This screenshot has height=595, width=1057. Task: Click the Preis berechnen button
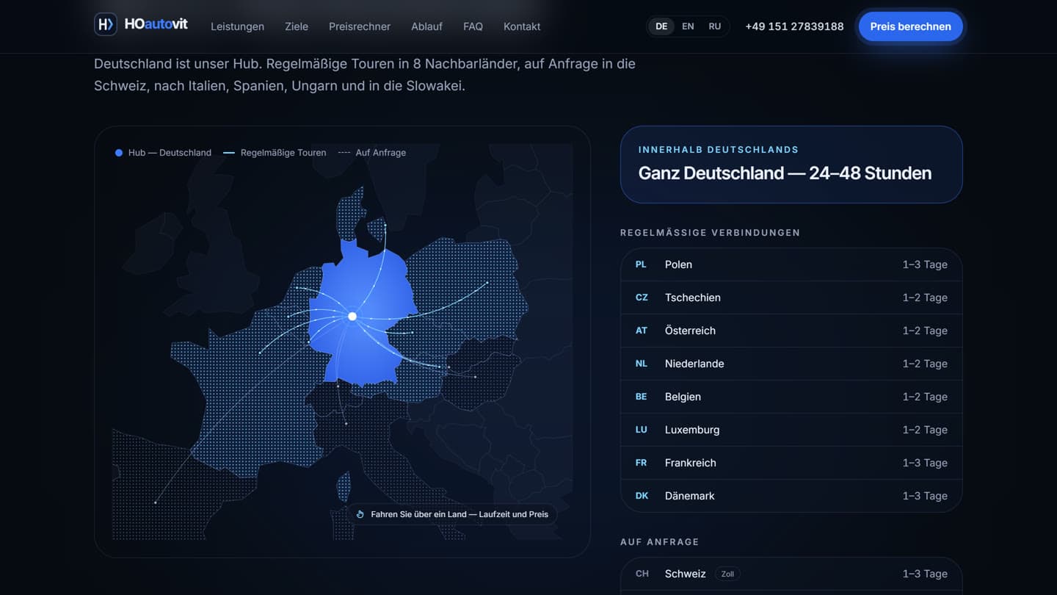910,26
